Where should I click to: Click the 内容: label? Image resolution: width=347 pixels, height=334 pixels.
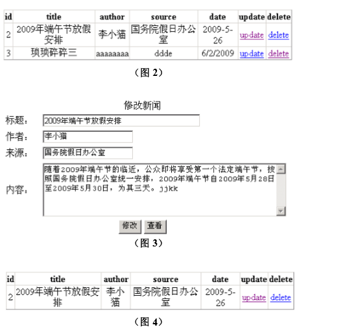pos(17,190)
